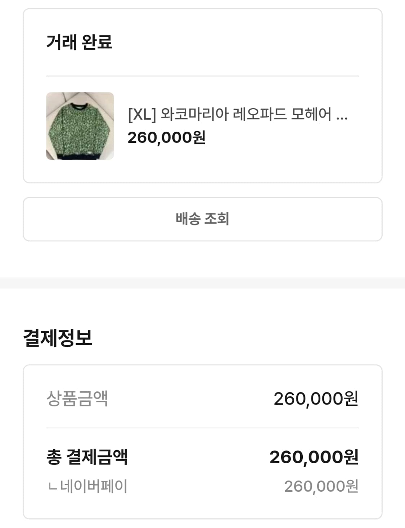Tap the 거래 완료 status heading
Screen dimensions: 405x528
click(80, 42)
